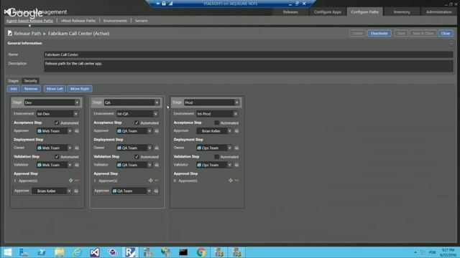Open user lookup for Prod validator
The height and width of the screenshot is (258, 460).
[236, 165]
